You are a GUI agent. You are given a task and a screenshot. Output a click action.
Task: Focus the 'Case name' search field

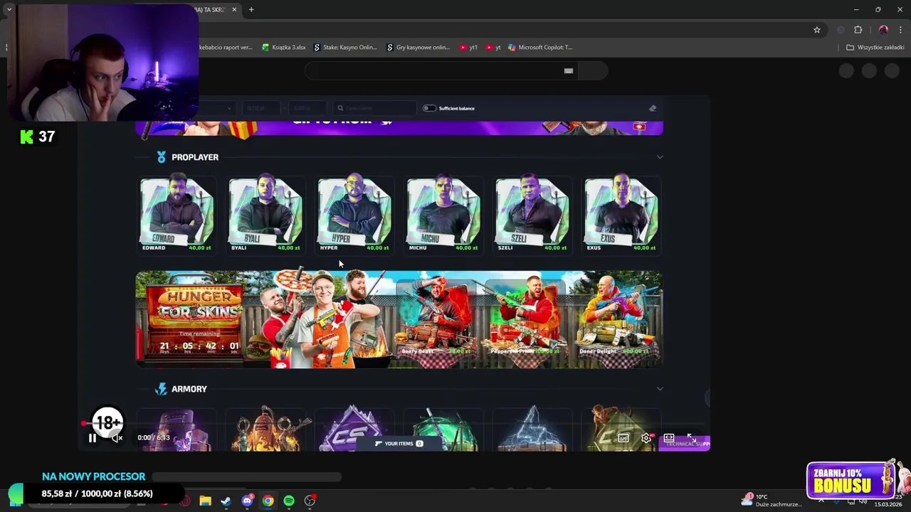(375, 108)
